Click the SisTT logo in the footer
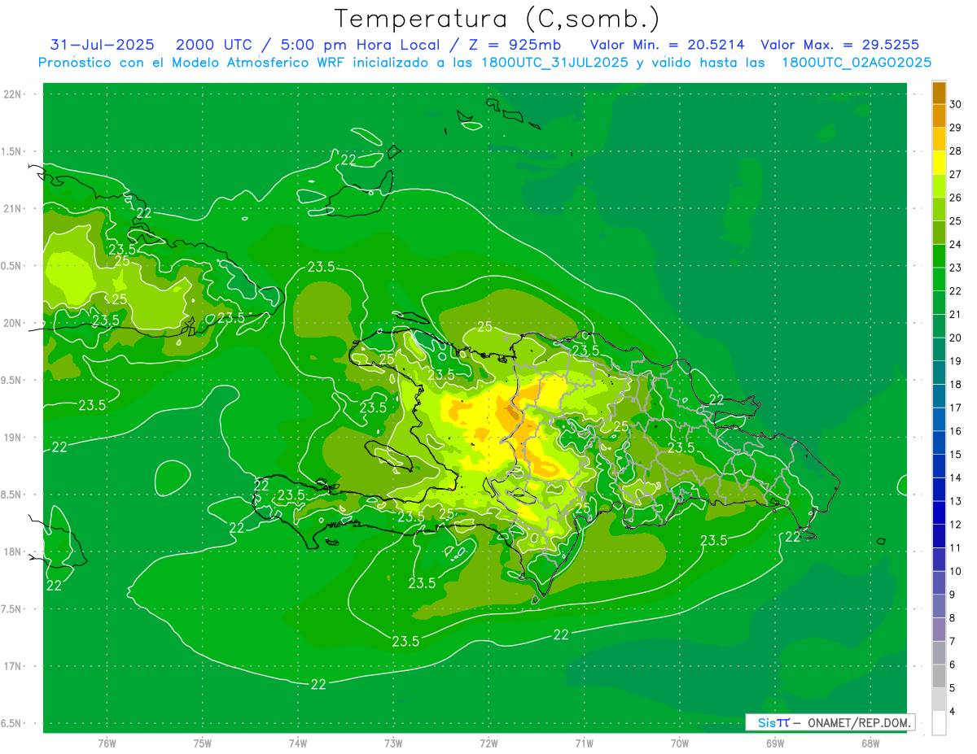The height and width of the screenshot is (754, 977). [773, 722]
